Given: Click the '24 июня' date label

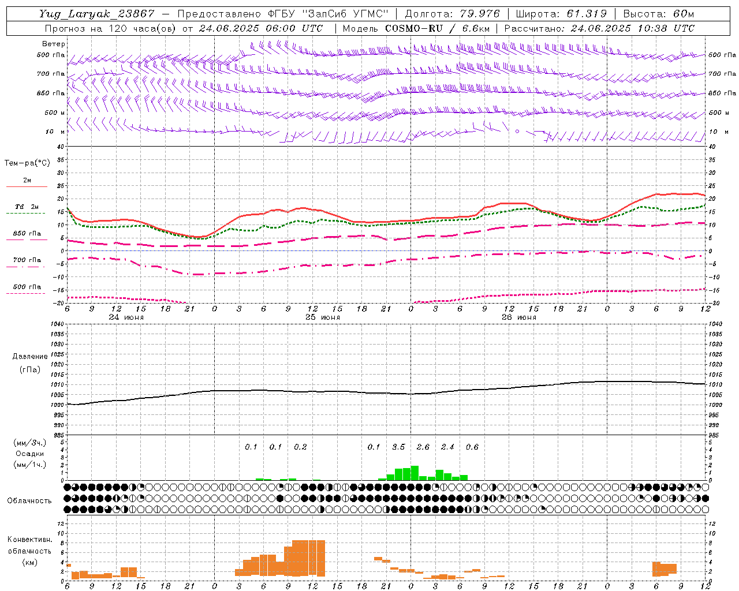Looking at the screenshot, I should coord(126,317).
